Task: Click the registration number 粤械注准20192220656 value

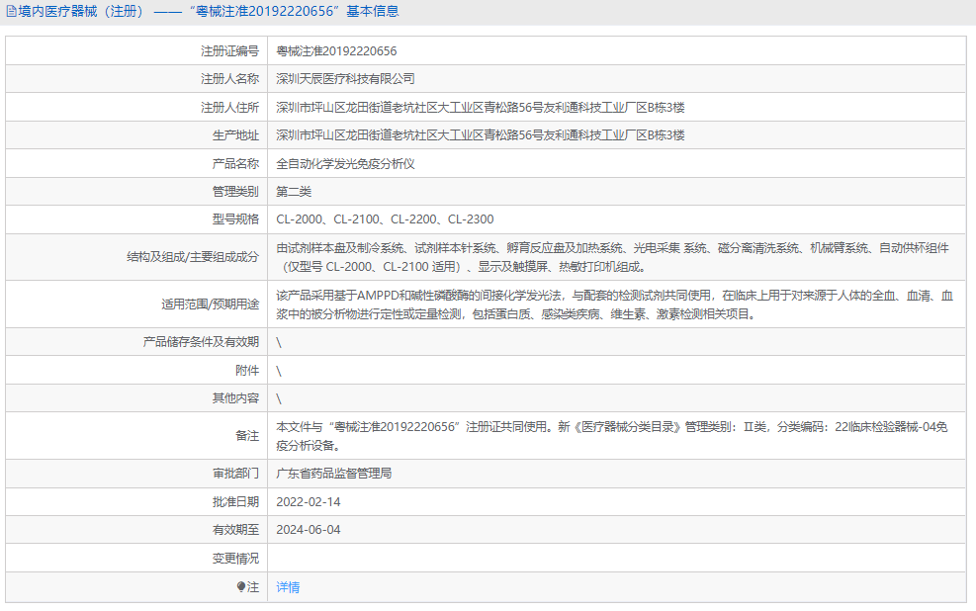Action: pyautogui.click(x=336, y=50)
